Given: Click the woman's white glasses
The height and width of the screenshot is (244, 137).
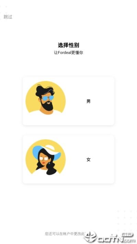Looking at the screenshot, I should [x=44, y=159].
